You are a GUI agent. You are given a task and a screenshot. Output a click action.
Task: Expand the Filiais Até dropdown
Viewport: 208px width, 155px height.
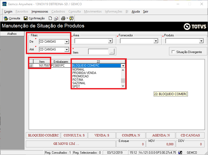click(67, 49)
